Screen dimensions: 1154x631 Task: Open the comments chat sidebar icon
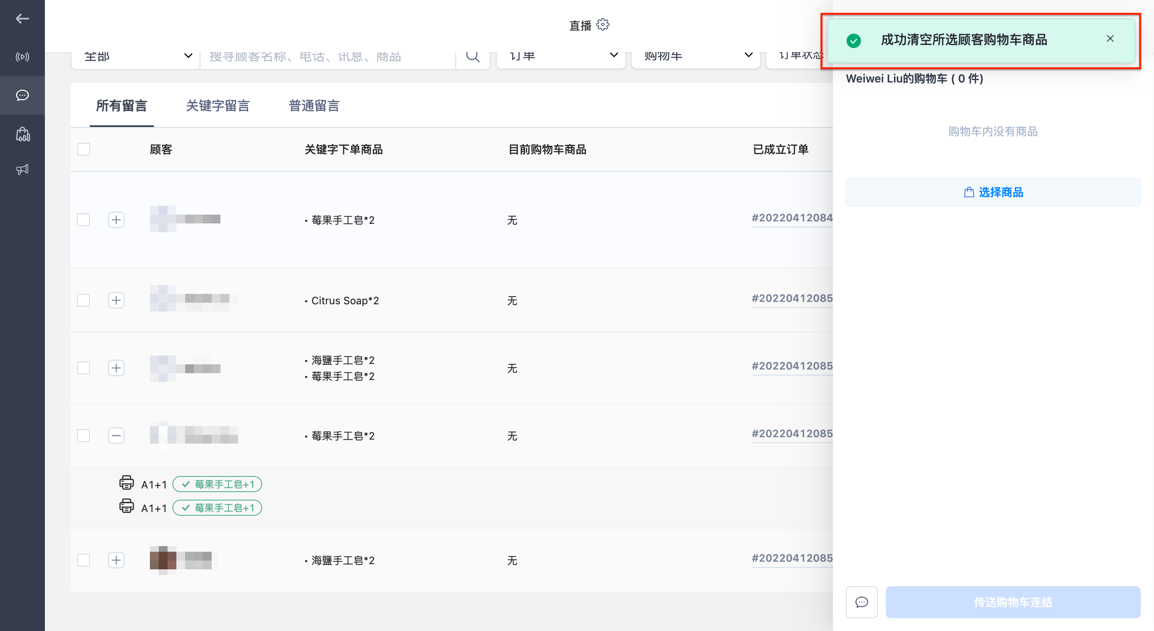click(x=22, y=95)
